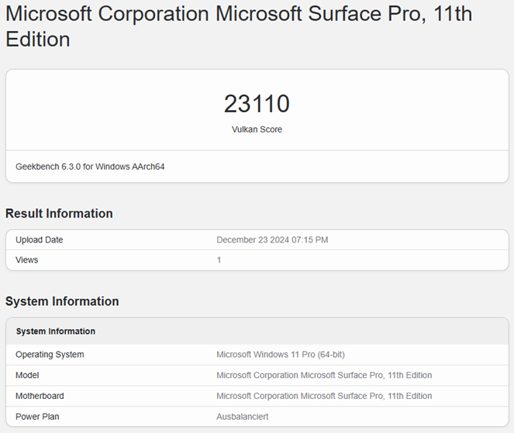Click the 'Result Information' section heading
Image resolution: width=514 pixels, height=433 pixels.
[x=59, y=214]
